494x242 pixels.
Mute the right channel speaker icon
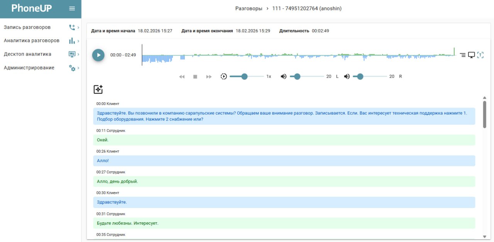point(347,76)
